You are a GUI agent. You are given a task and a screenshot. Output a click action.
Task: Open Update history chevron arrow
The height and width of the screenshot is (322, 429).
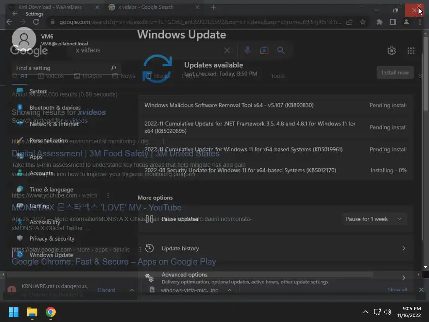point(403,248)
